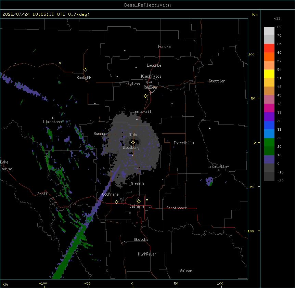Select the -50 tick on the right axis
This screenshot has height=288, width=295.
[x=251, y=187]
